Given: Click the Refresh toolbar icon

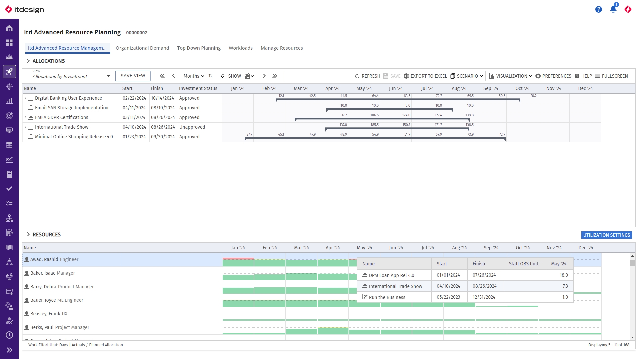Looking at the screenshot, I should [367, 76].
